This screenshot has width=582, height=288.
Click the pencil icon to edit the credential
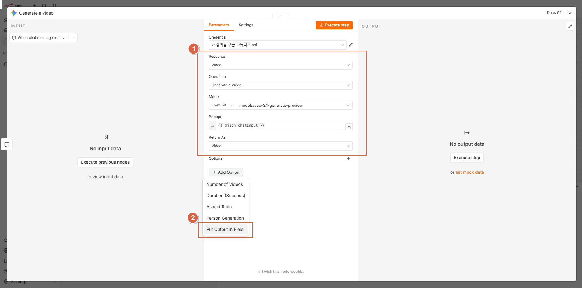[x=351, y=45]
